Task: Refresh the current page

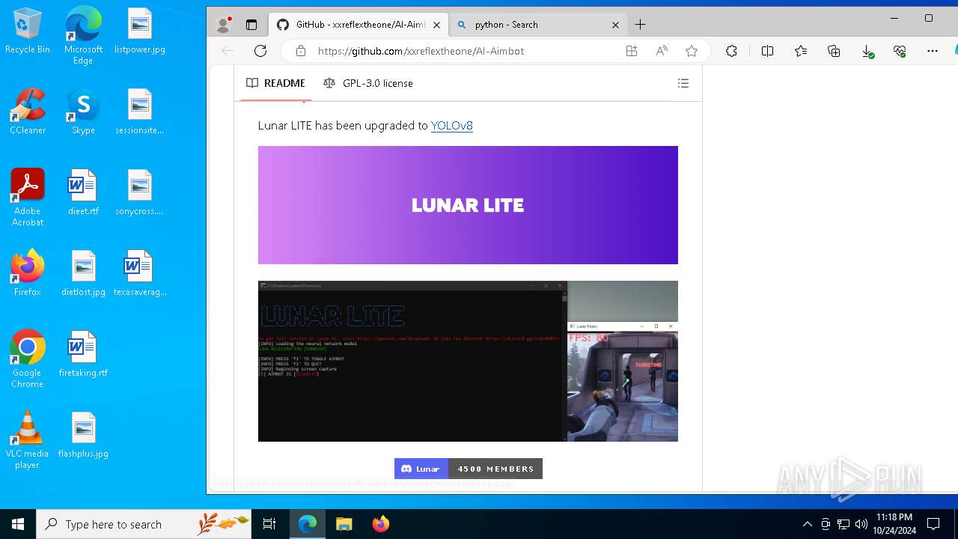Action: [260, 51]
